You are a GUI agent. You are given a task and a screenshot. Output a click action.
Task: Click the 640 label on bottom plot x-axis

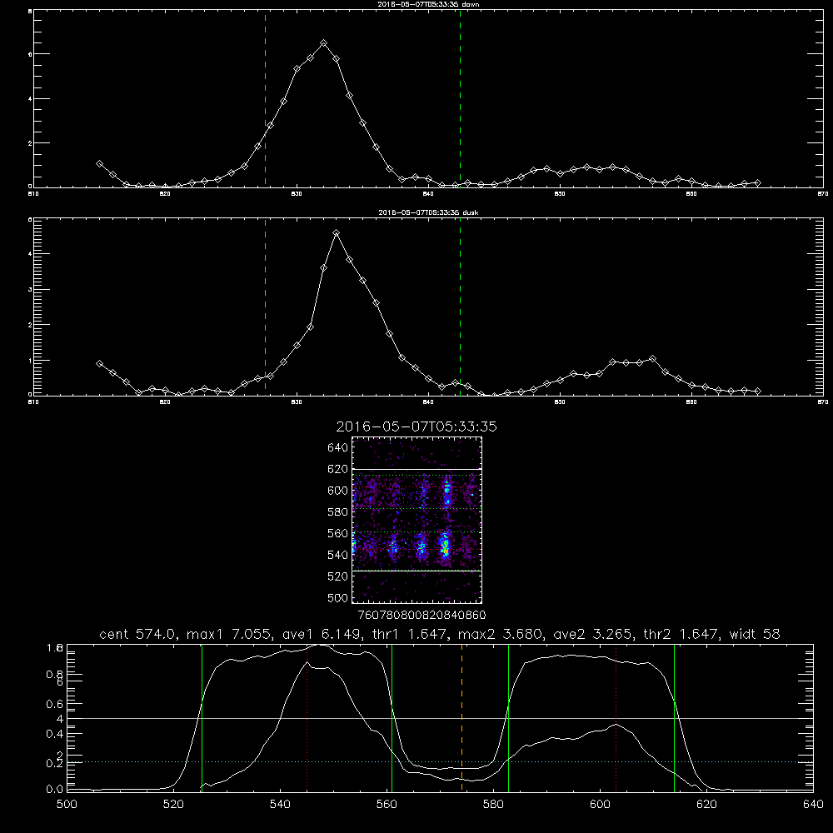813,805
